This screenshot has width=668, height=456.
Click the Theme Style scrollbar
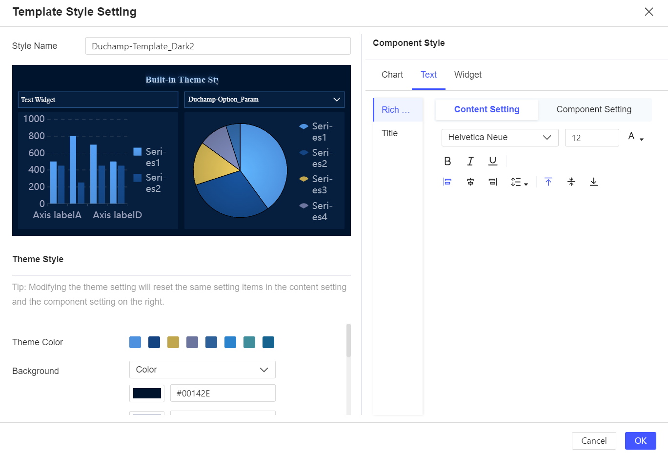tap(348, 340)
